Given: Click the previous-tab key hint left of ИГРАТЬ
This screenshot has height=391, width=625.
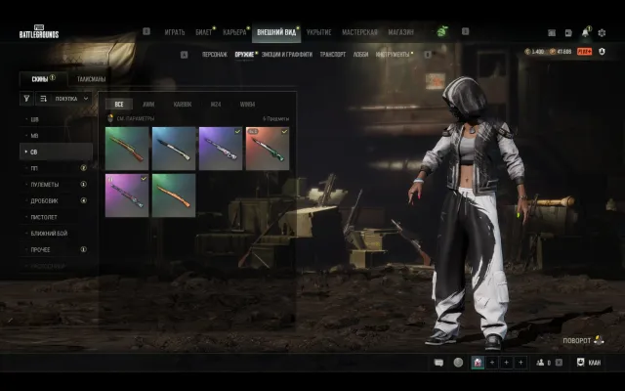Looking at the screenshot, I should click(x=146, y=31).
